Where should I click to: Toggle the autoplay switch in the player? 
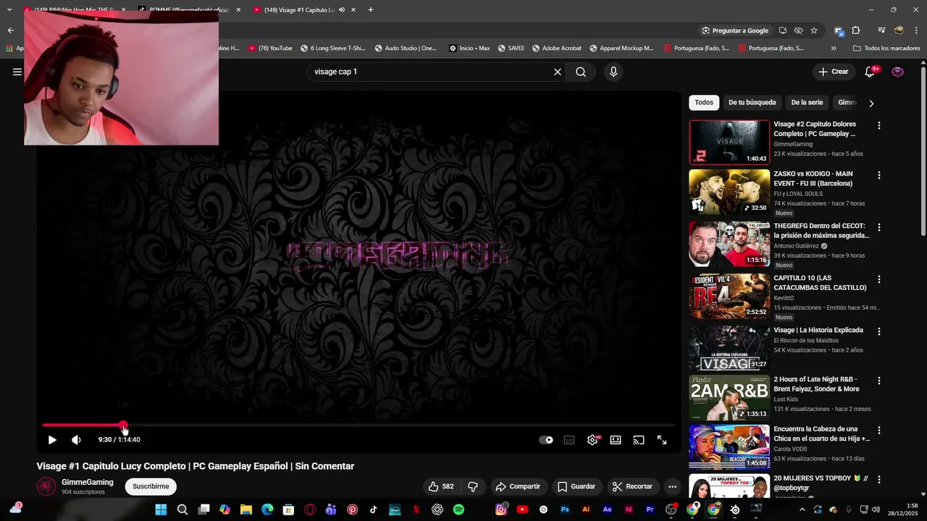546,440
